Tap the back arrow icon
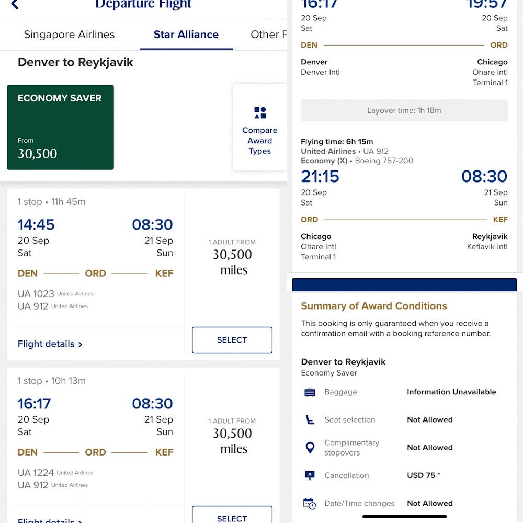Image resolution: width=523 pixels, height=523 pixels. tap(15, 5)
